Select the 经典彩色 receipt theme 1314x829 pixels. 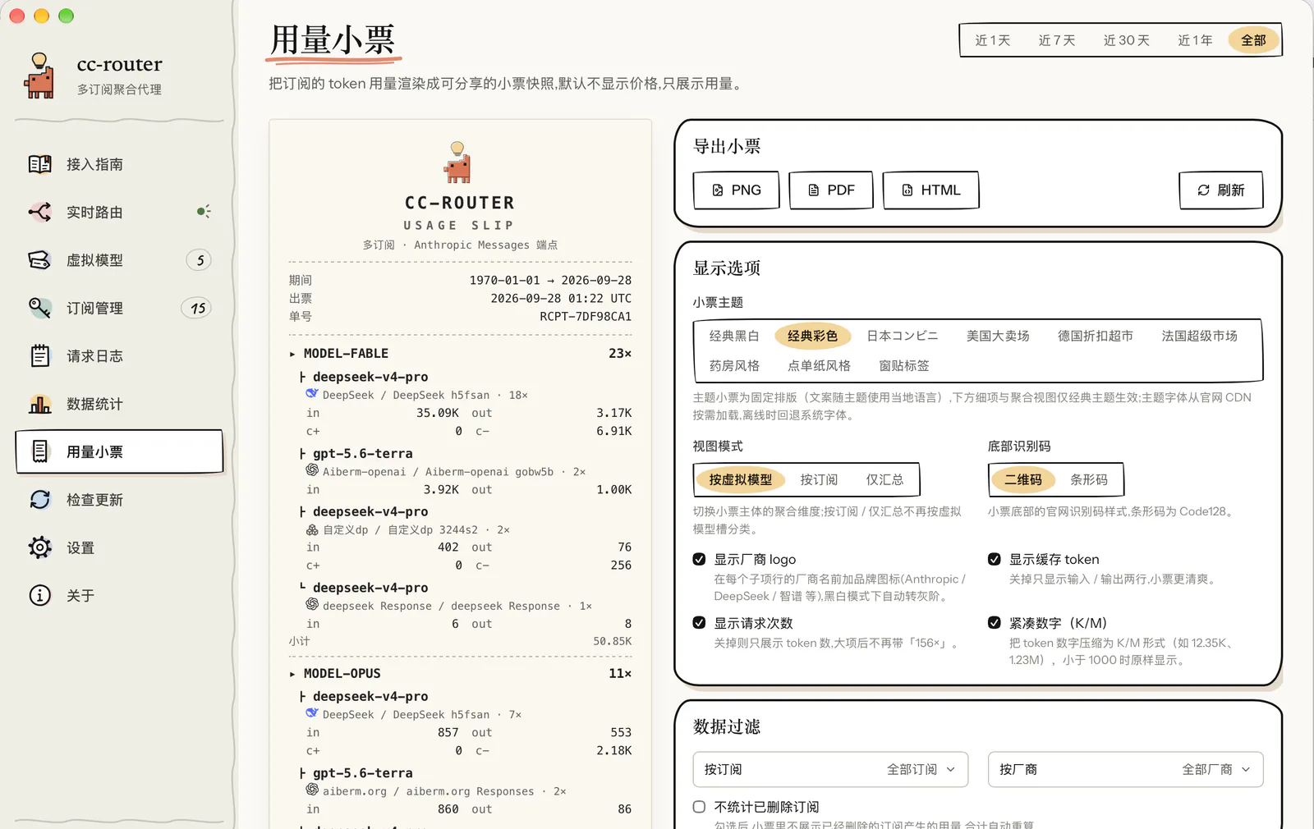(812, 336)
